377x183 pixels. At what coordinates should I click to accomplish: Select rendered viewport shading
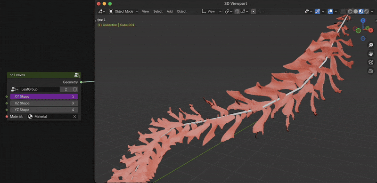click(367, 11)
